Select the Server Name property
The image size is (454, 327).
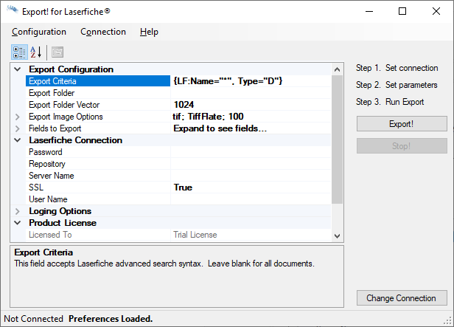[98, 176]
